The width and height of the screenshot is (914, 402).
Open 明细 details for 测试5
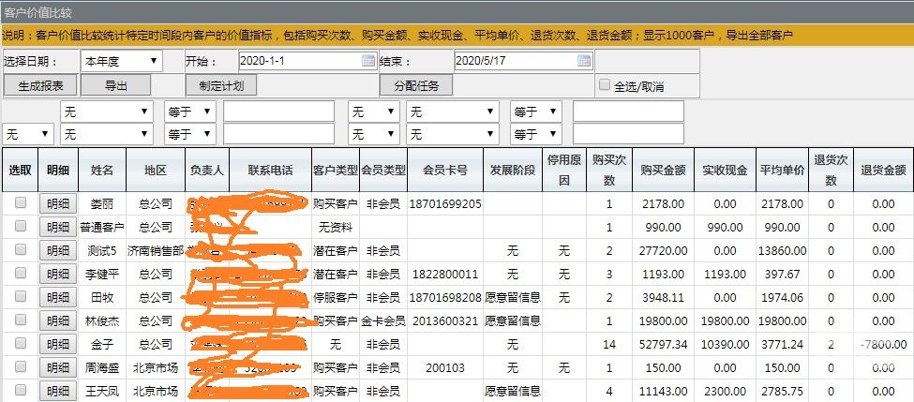[57, 250]
